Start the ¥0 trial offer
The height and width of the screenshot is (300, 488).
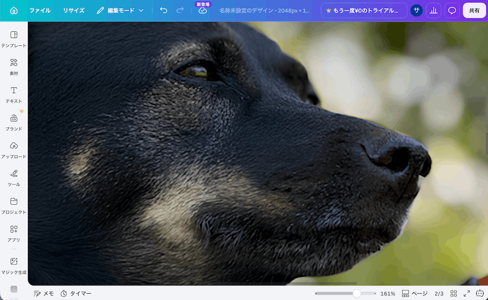coord(364,11)
